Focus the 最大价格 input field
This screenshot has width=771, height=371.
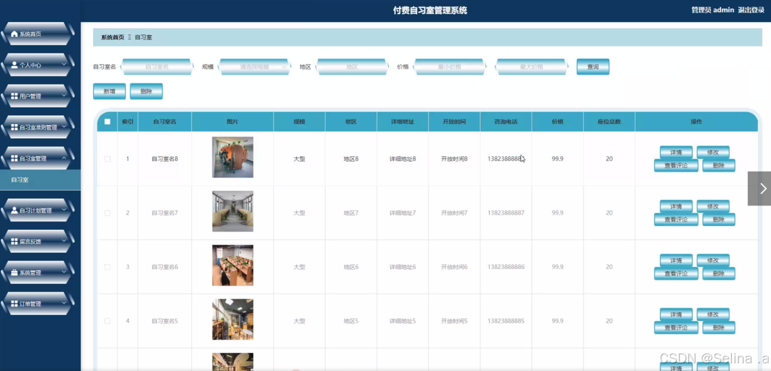pyautogui.click(x=532, y=67)
